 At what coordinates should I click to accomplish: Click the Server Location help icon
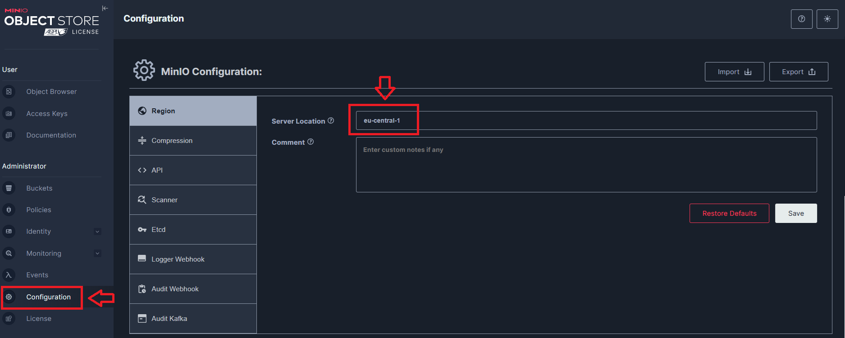pos(331,120)
